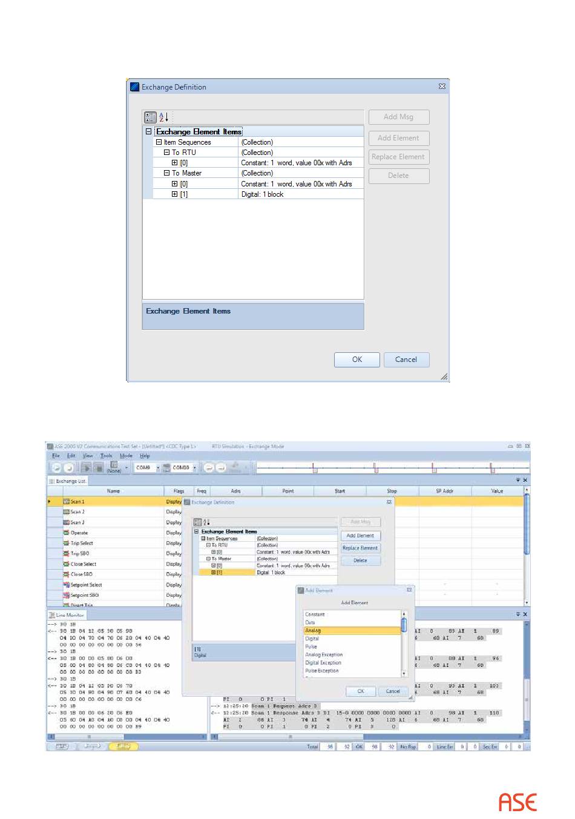This screenshot has width=575, height=819.
Task: Open the COM80 port dropdown
Action: point(194,468)
